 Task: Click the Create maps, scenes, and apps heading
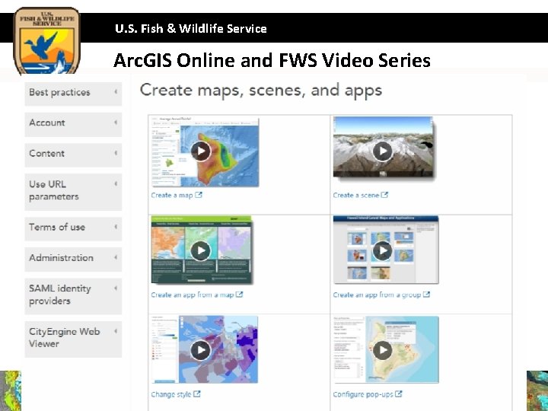261,90
